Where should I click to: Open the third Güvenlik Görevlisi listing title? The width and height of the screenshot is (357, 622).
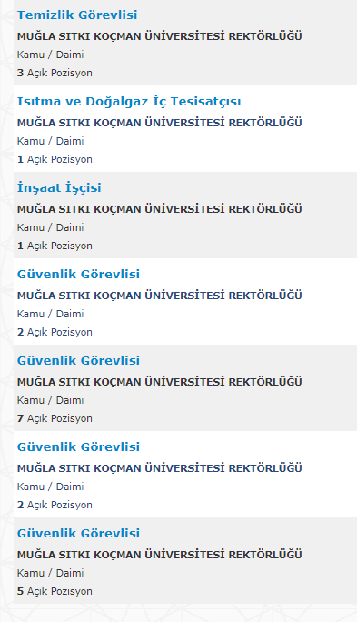pyautogui.click(x=78, y=447)
